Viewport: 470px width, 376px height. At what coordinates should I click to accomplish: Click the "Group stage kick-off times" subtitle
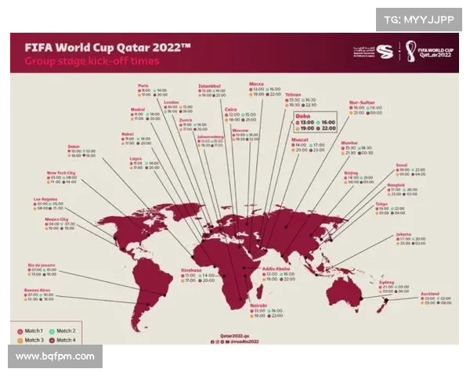tap(92, 61)
